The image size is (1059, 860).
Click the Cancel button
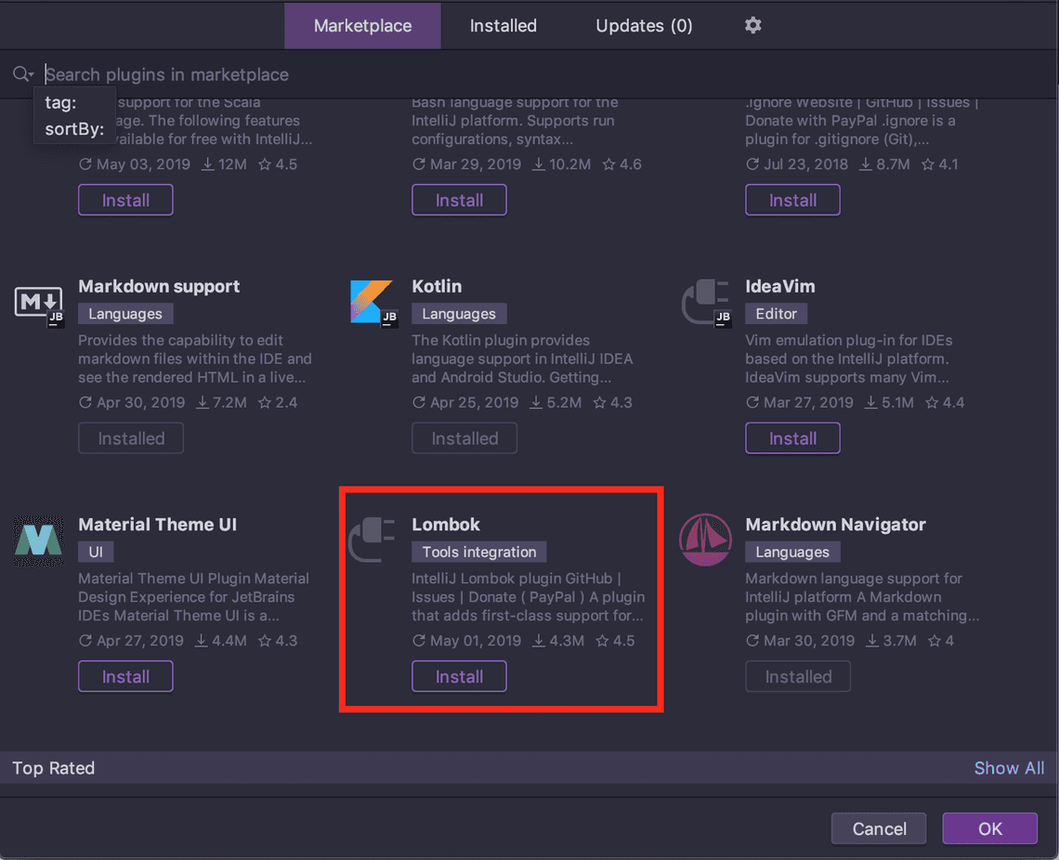[x=878, y=828]
